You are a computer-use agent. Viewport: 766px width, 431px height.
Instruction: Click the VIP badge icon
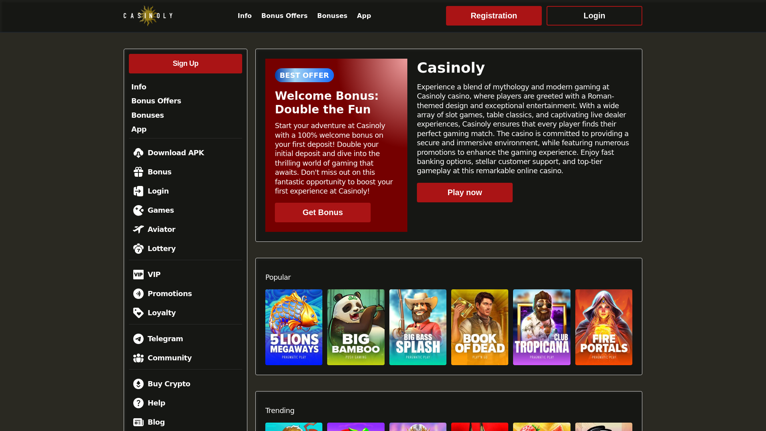point(138,275)
